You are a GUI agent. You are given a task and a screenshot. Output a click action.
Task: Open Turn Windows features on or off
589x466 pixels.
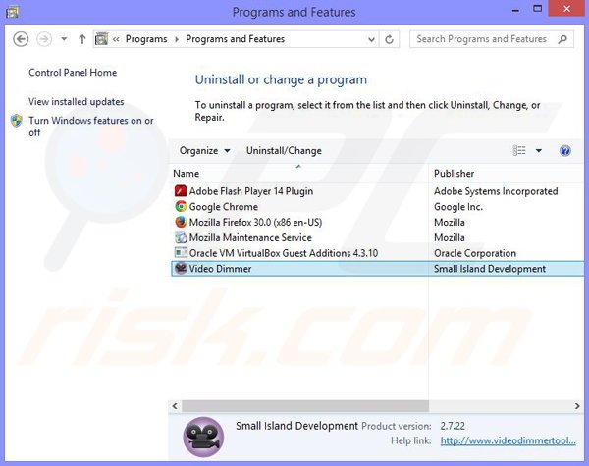tap(91, 127)
